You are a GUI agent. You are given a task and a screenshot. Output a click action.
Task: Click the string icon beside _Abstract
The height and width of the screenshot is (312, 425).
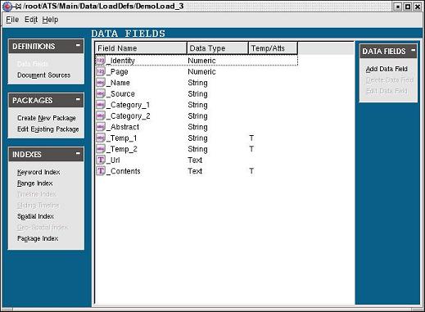click(x=101, y=127)
